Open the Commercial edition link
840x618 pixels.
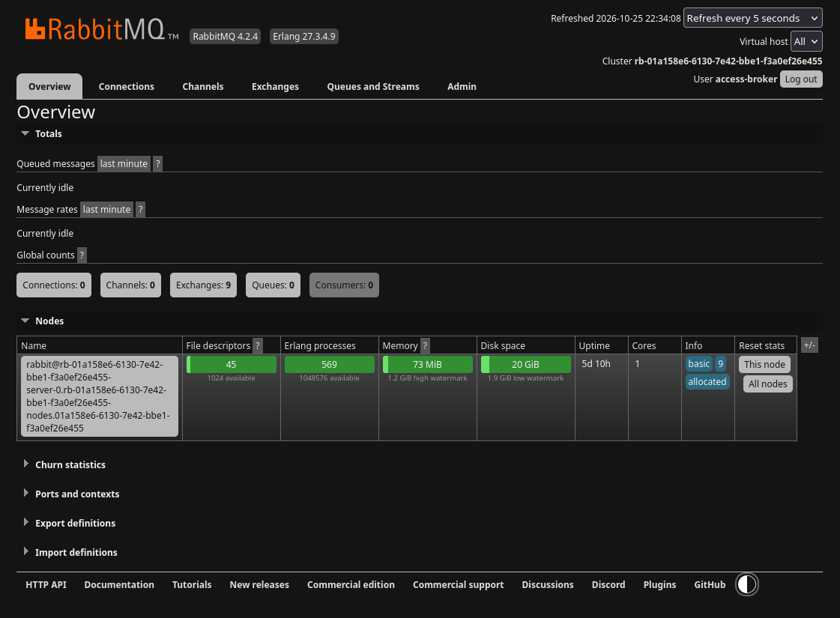point(351,584)
